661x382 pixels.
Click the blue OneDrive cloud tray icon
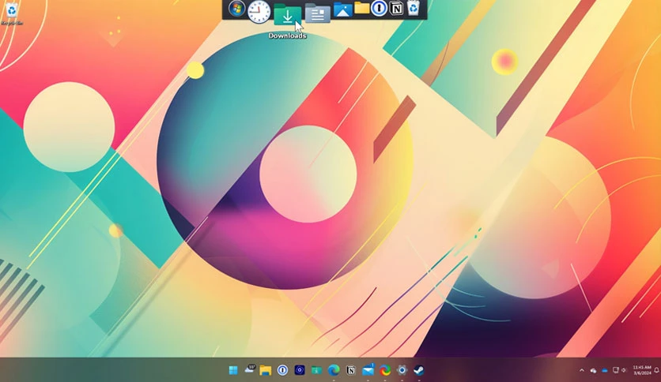coord(605,370)
